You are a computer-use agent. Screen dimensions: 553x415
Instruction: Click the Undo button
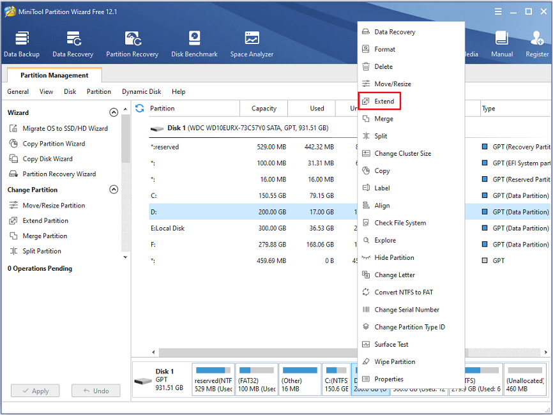(96, 391)
